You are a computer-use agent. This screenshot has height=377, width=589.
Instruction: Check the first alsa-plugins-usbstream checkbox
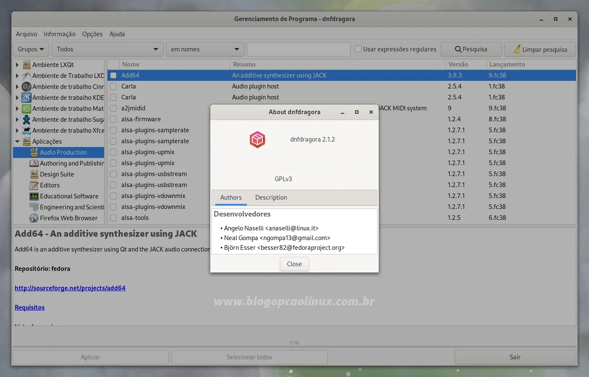[113, 174]
